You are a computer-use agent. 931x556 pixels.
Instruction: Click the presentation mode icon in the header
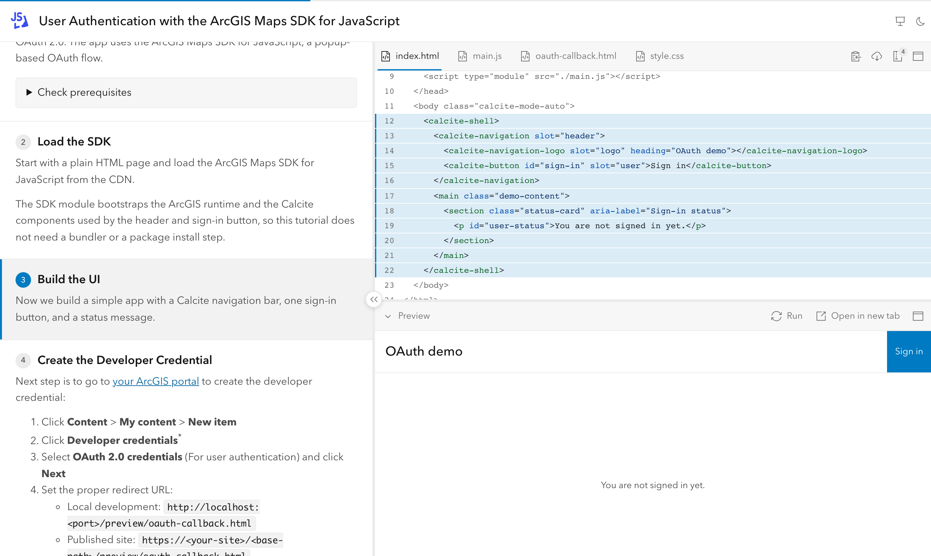tap(900, 21)
